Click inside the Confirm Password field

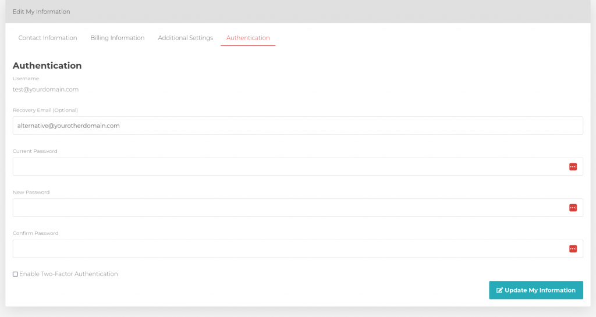coord(285,249)
